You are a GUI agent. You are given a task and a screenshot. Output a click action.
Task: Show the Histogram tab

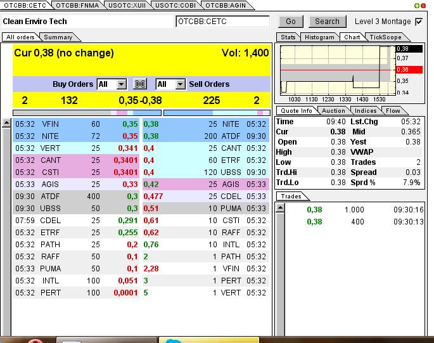(x=319, y=37)
